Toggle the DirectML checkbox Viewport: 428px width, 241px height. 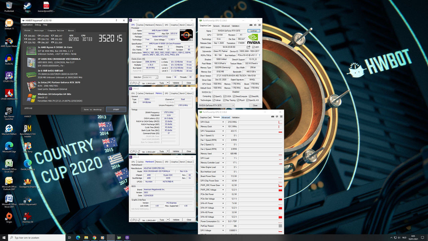[x=250, y=96]
